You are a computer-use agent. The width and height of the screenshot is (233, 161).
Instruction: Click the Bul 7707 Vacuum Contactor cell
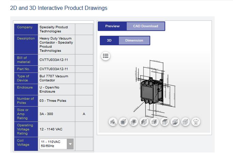coord(57,78)
